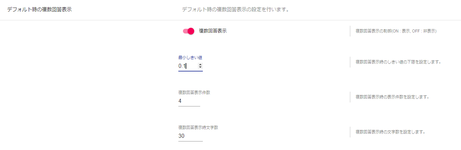Select the デフォルト時の複数回答表示 section heading

point(39,9)
